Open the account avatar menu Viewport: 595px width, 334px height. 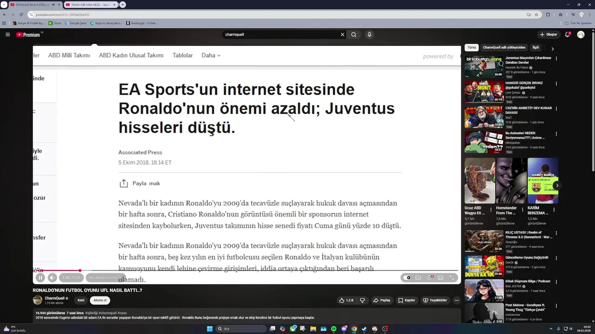click(581, 34)
